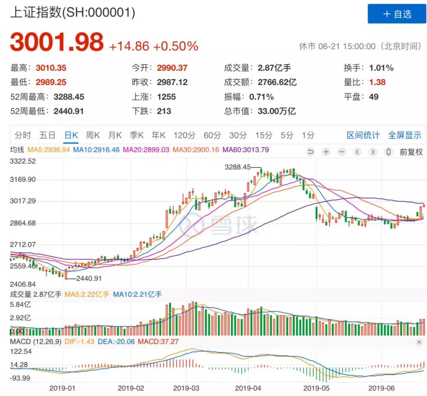Switch to 分时 intraday tab

pyautogui.click(x=23, y=135)
